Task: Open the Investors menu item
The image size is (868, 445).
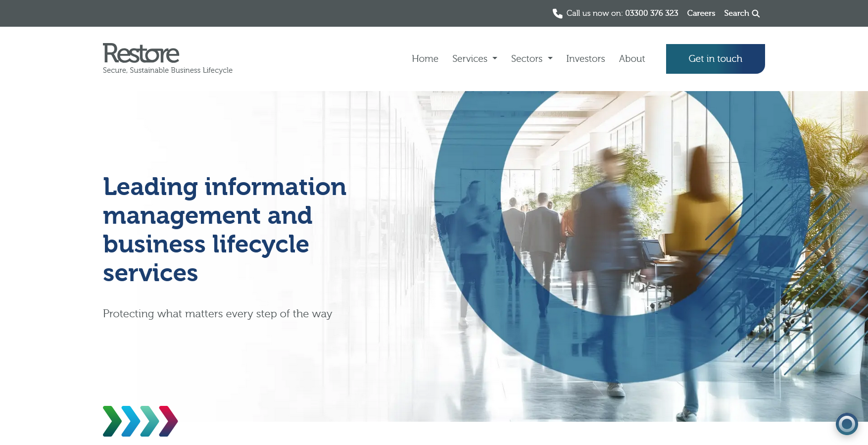Action: point(585,58)
